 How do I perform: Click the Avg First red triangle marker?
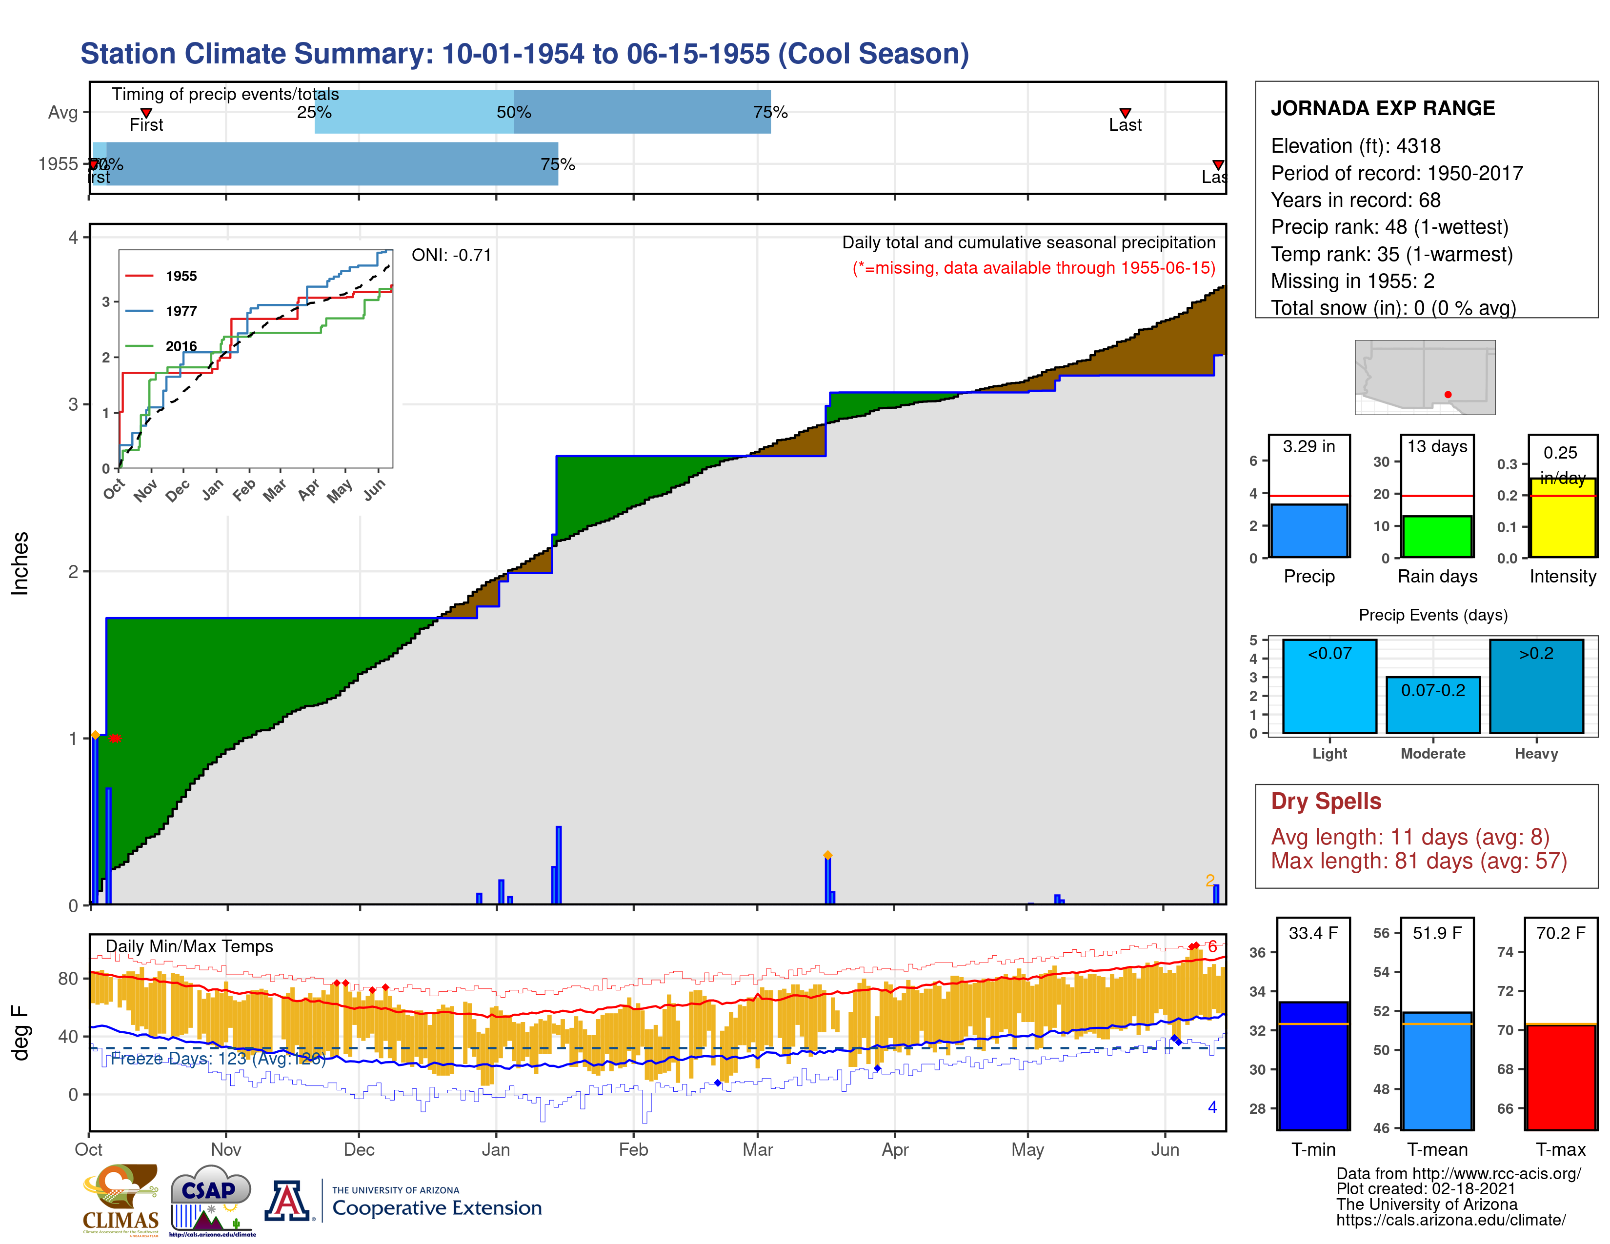[x=146, y=113]
